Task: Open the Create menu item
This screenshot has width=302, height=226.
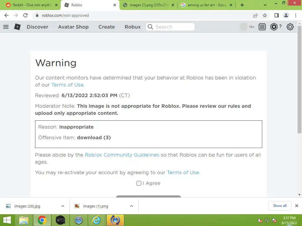Action: 106,27
